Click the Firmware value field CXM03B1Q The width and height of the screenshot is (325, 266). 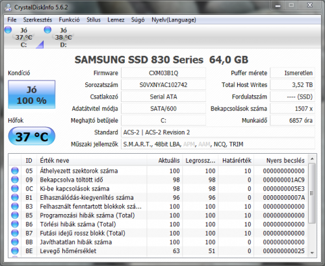[x=163, y=73]
